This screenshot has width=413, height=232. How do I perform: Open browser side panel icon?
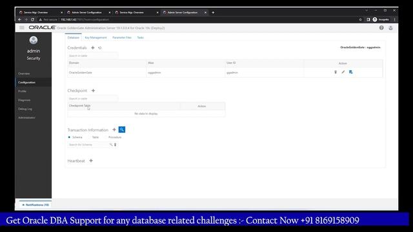click(368, 19)
